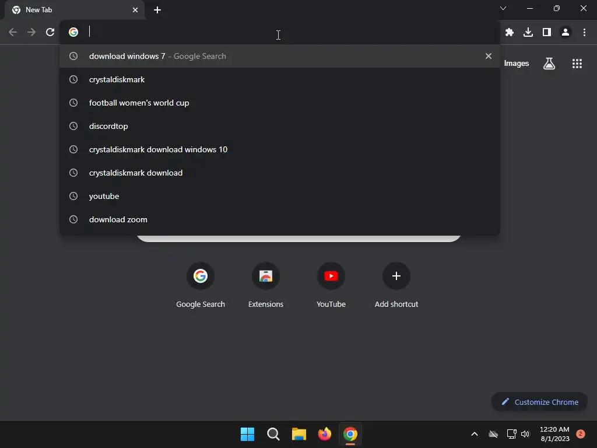597x448 pixels.
Task: Open taskbar Search magnifier
Action: (273, 434)
